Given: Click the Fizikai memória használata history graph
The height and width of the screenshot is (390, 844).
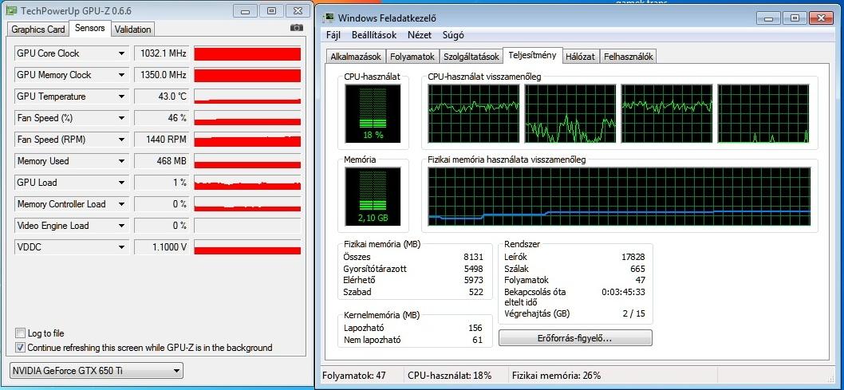Looking at the screenshot, I should [x=619, y=197].
